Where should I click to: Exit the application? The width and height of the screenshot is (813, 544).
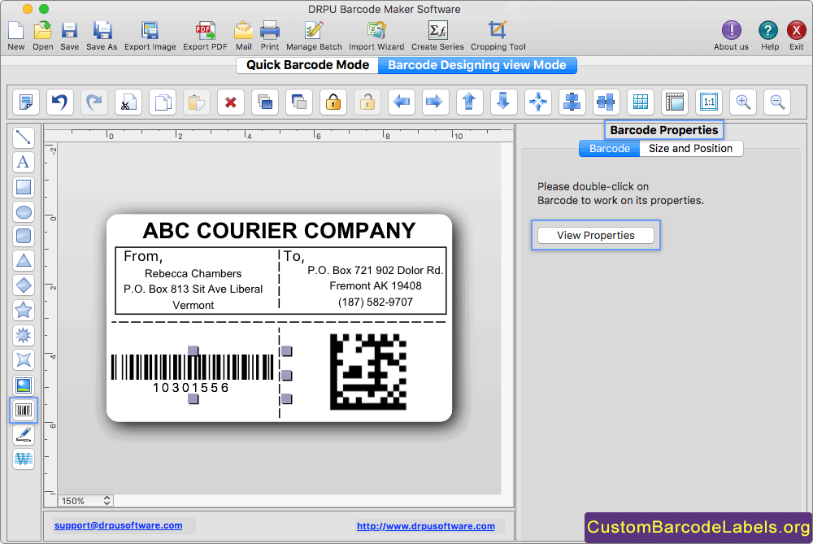click(x=797, y=35)
